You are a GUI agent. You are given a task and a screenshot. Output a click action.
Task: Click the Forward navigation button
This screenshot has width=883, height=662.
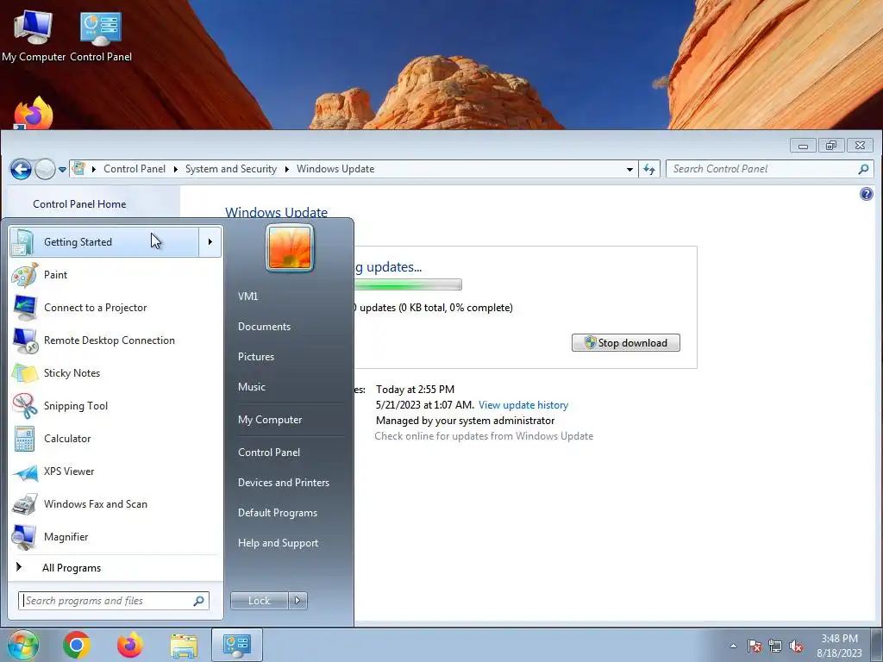click(x=45, y=169)
